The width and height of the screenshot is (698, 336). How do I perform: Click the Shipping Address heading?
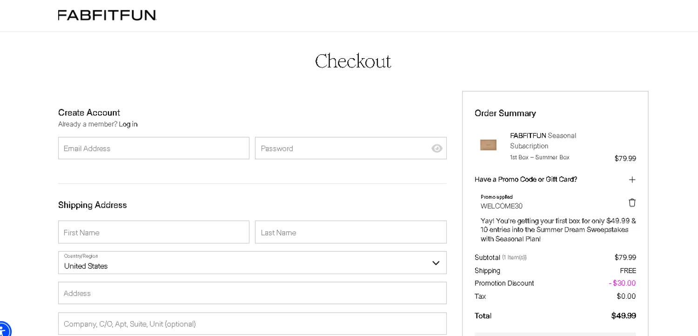pyautogui.click(x=93, y=205)
